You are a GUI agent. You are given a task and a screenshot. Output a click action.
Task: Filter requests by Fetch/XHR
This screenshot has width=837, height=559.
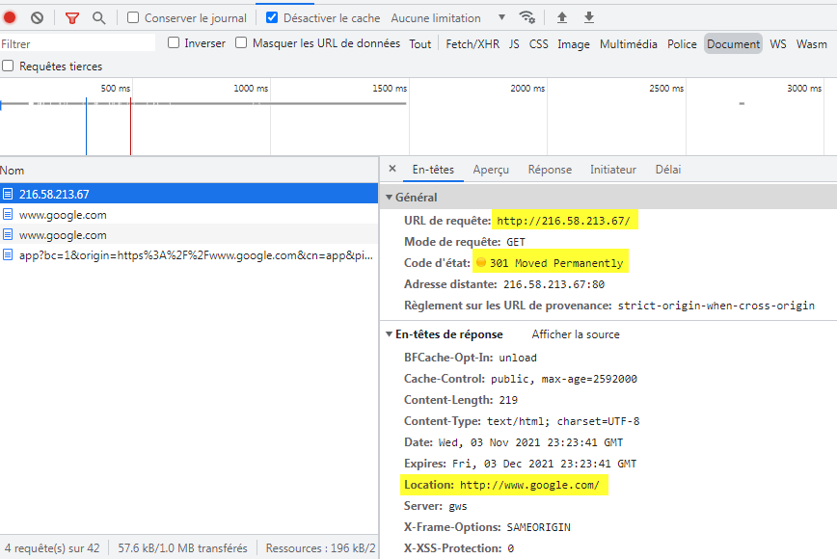coord(472,44)
